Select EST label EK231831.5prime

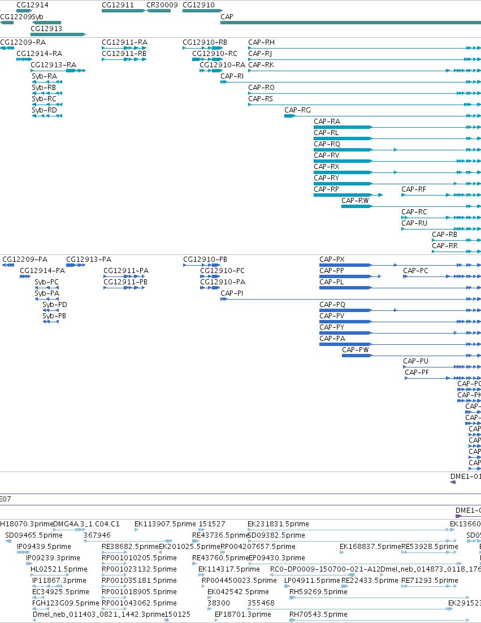pos(279,524)
